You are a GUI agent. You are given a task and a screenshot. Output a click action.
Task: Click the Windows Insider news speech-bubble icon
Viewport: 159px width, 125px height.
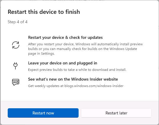click(x=16, y=82)
